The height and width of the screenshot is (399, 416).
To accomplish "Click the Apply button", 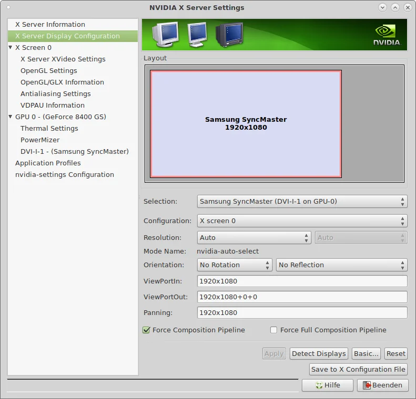I will coord(274,354).
